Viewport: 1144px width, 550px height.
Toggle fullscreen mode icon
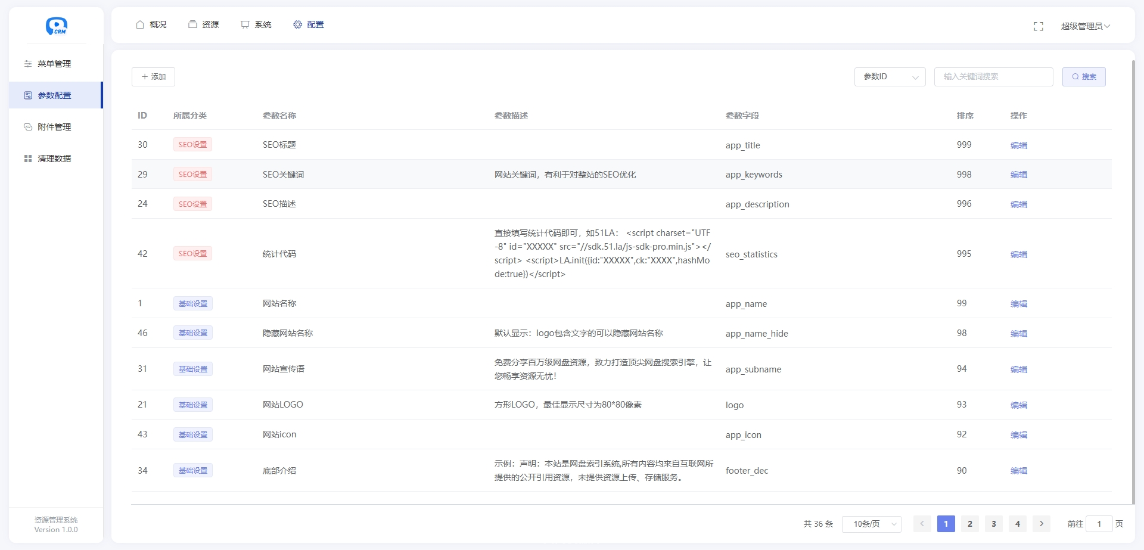(1039, 26)
